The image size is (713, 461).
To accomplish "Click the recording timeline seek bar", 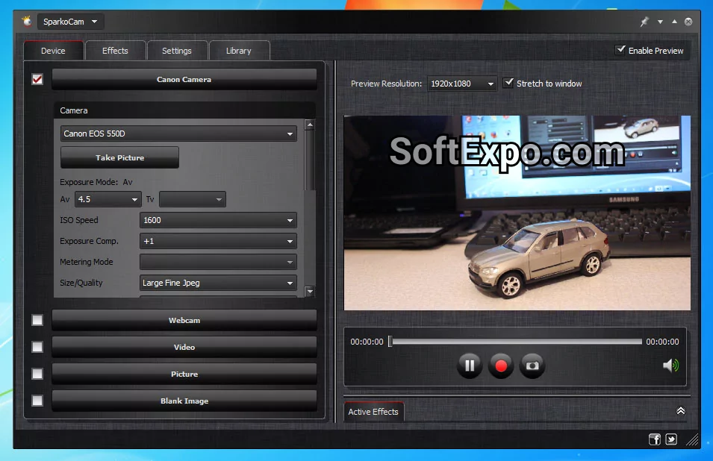I will pyautogui.click(x=515, y=341).
